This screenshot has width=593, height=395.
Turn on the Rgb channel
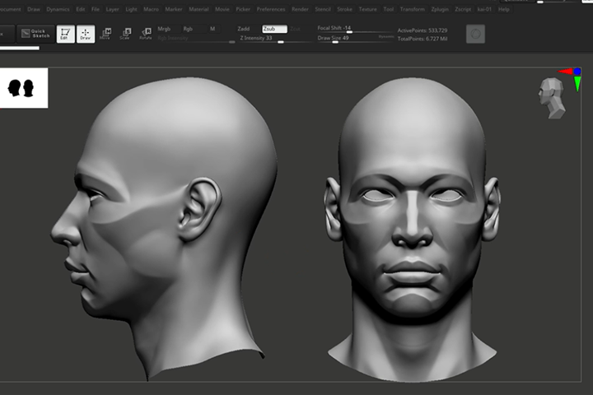(x=188, y=29)
